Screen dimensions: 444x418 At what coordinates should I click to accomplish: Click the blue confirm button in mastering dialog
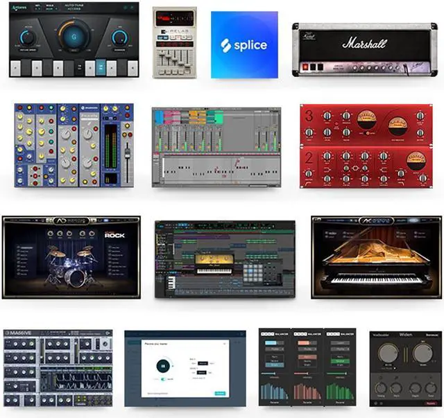(x=220, y=393)
